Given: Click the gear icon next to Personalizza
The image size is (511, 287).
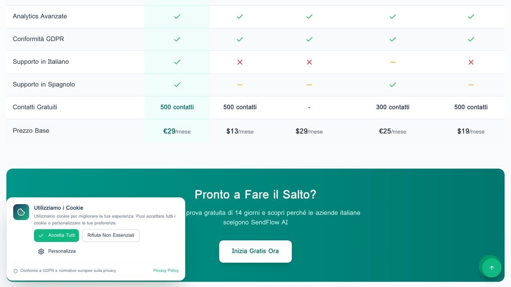Looking at the screenshot, I should [41, 251].
